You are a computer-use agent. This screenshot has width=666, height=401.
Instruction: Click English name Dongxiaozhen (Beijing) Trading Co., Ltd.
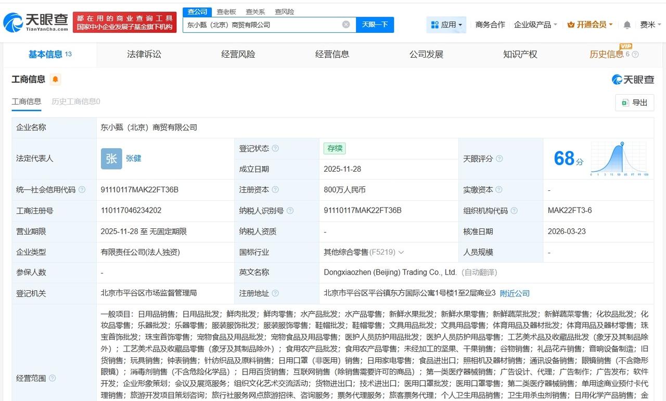coord(390,273)
